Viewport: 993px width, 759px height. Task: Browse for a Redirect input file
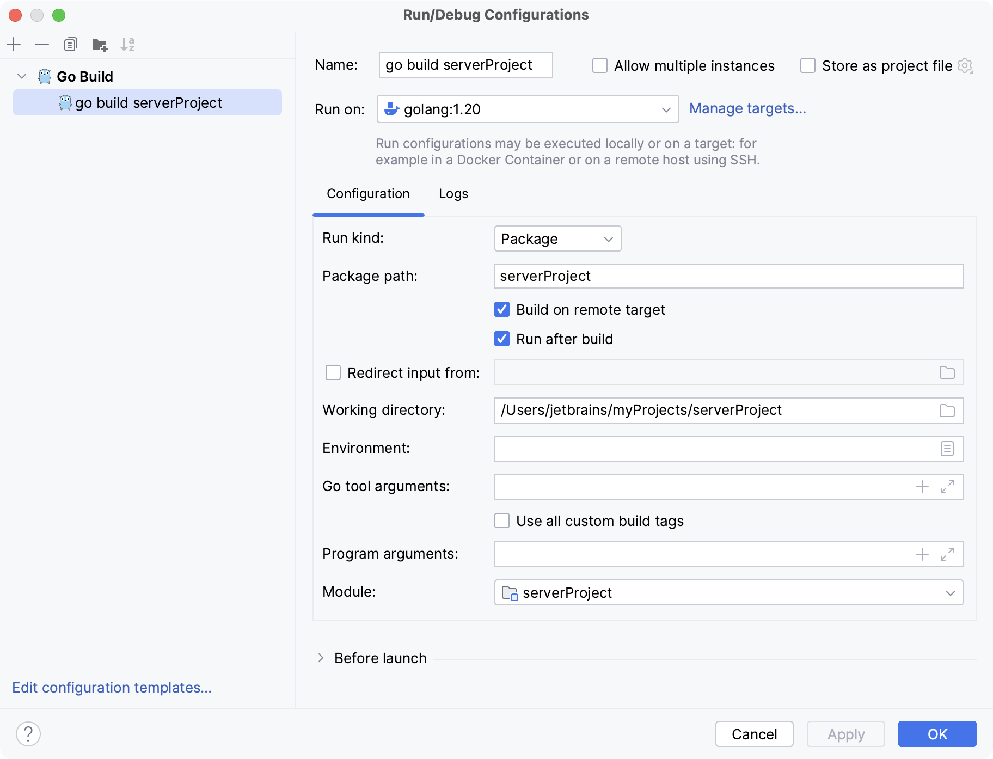click(x=946, y=372)
